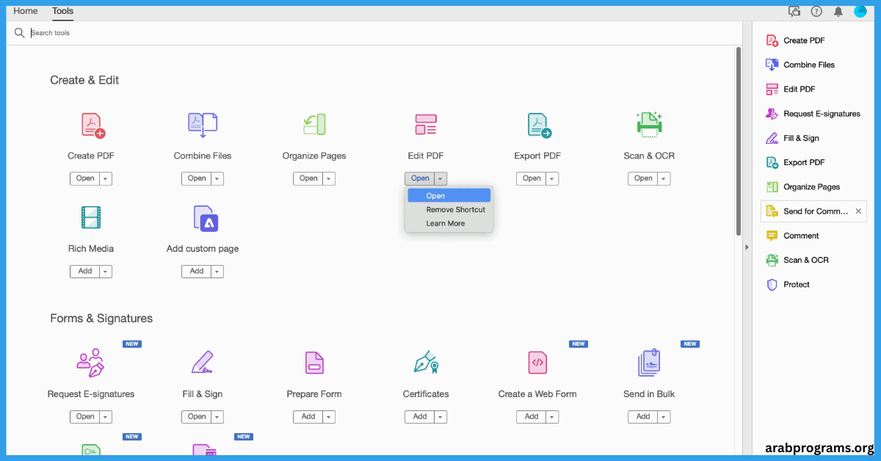Click the Export PDF tool icon in main grid

(x=539, y=126)
